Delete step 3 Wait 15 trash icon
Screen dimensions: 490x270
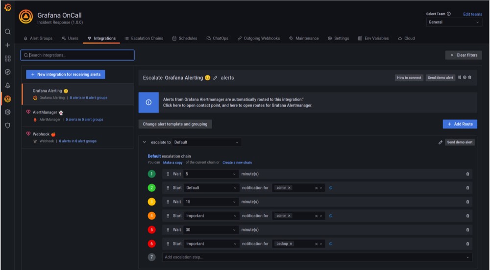coord(468,202)
